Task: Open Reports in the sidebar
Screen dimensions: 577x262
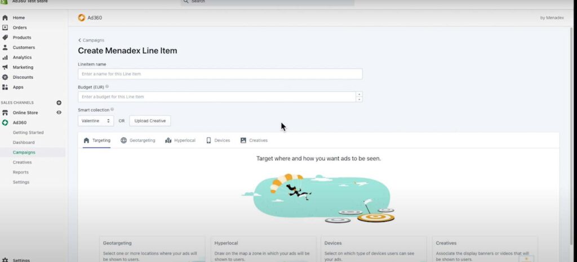Action: [21, 172]
